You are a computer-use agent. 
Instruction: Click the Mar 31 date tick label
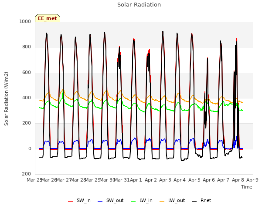coord(122,180)
